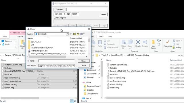Click the file path field beside Open files

point(87,9)
